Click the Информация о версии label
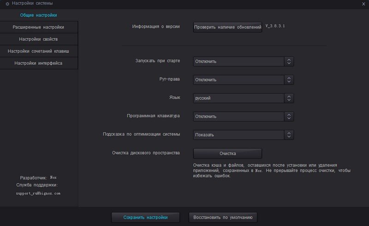Viewport: 369px width, 226px height. click(156, 27)
